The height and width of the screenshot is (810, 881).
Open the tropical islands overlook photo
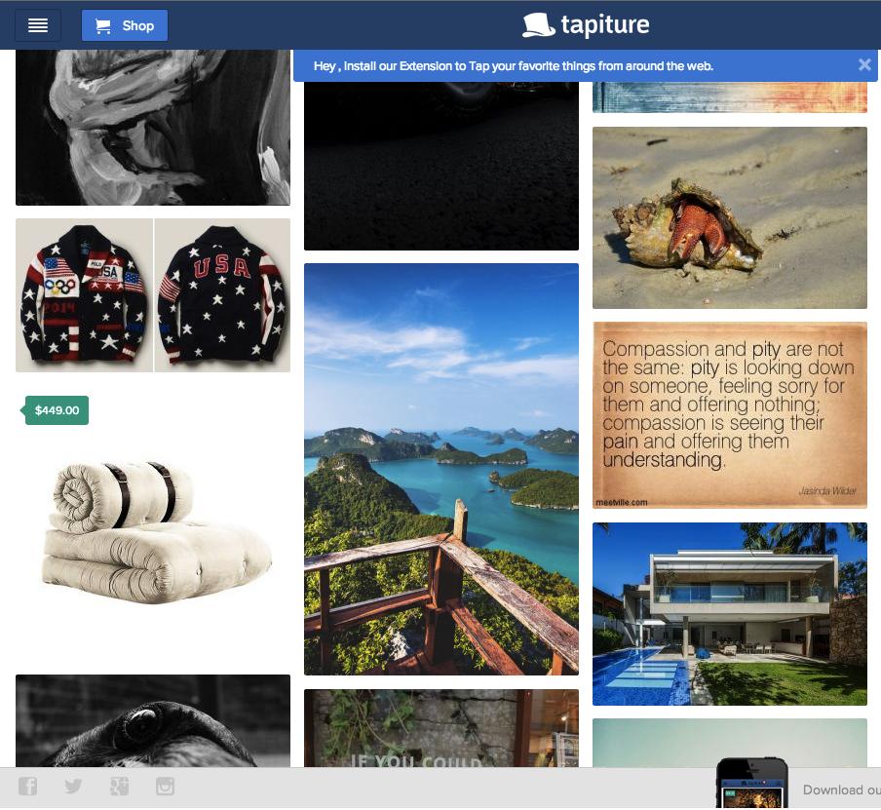pos(441,470)
